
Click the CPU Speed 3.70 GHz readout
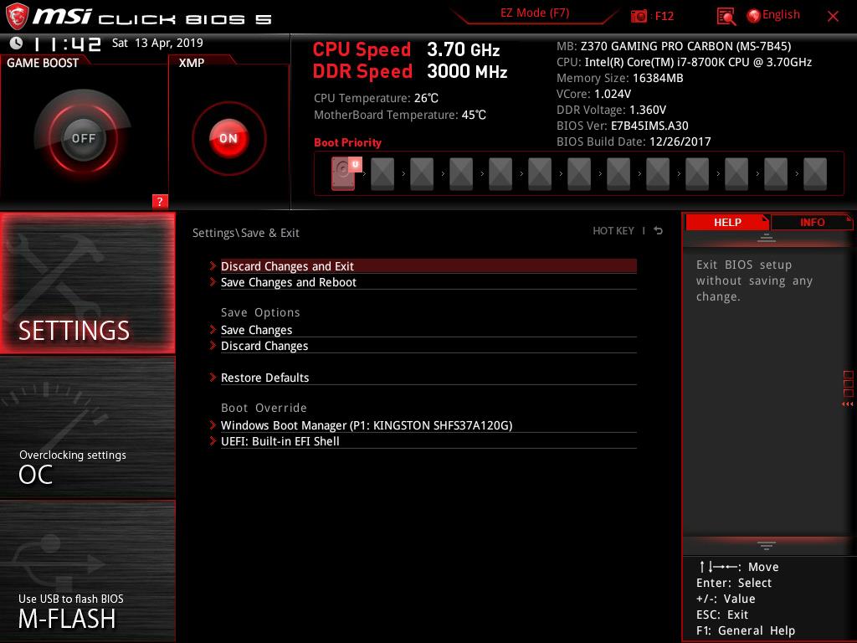point(406,49)
